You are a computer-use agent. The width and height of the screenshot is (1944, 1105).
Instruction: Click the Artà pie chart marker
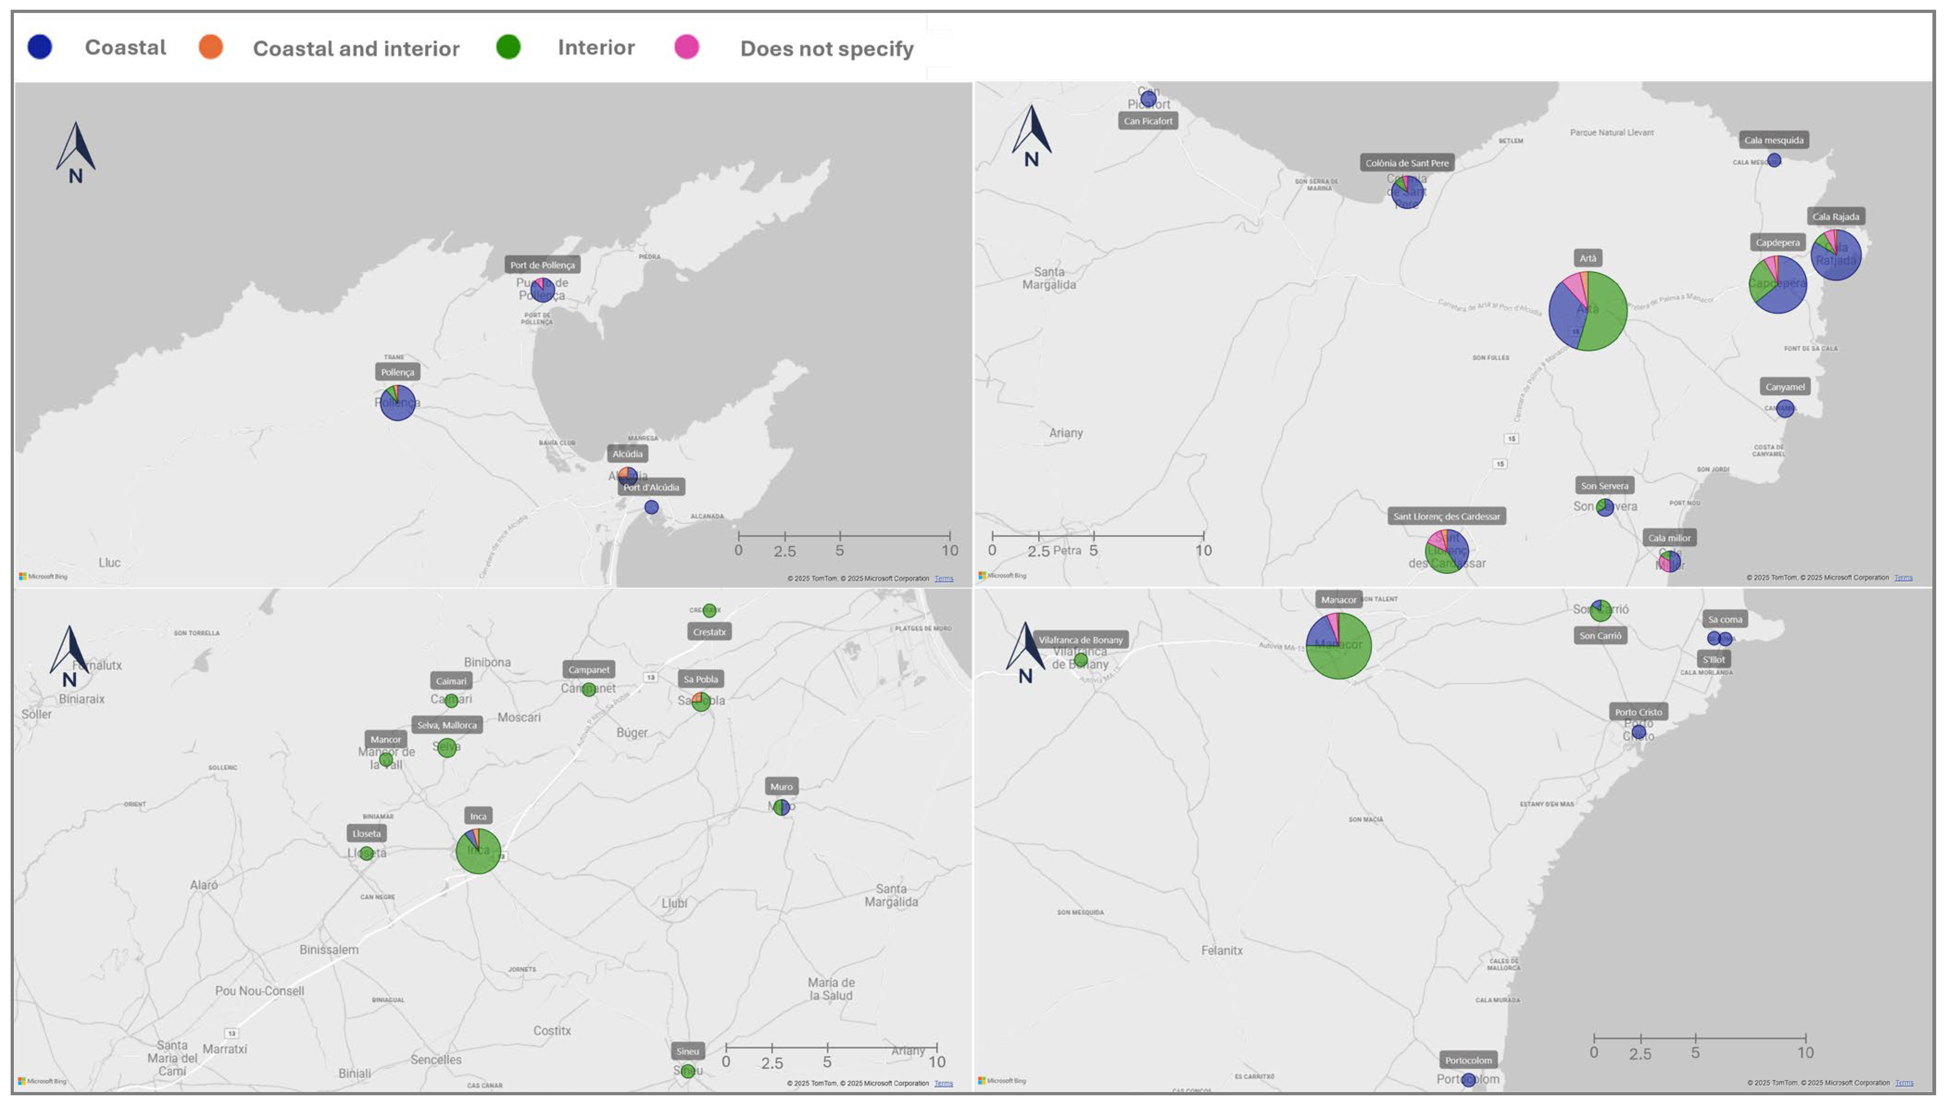tap(1587, 311)
